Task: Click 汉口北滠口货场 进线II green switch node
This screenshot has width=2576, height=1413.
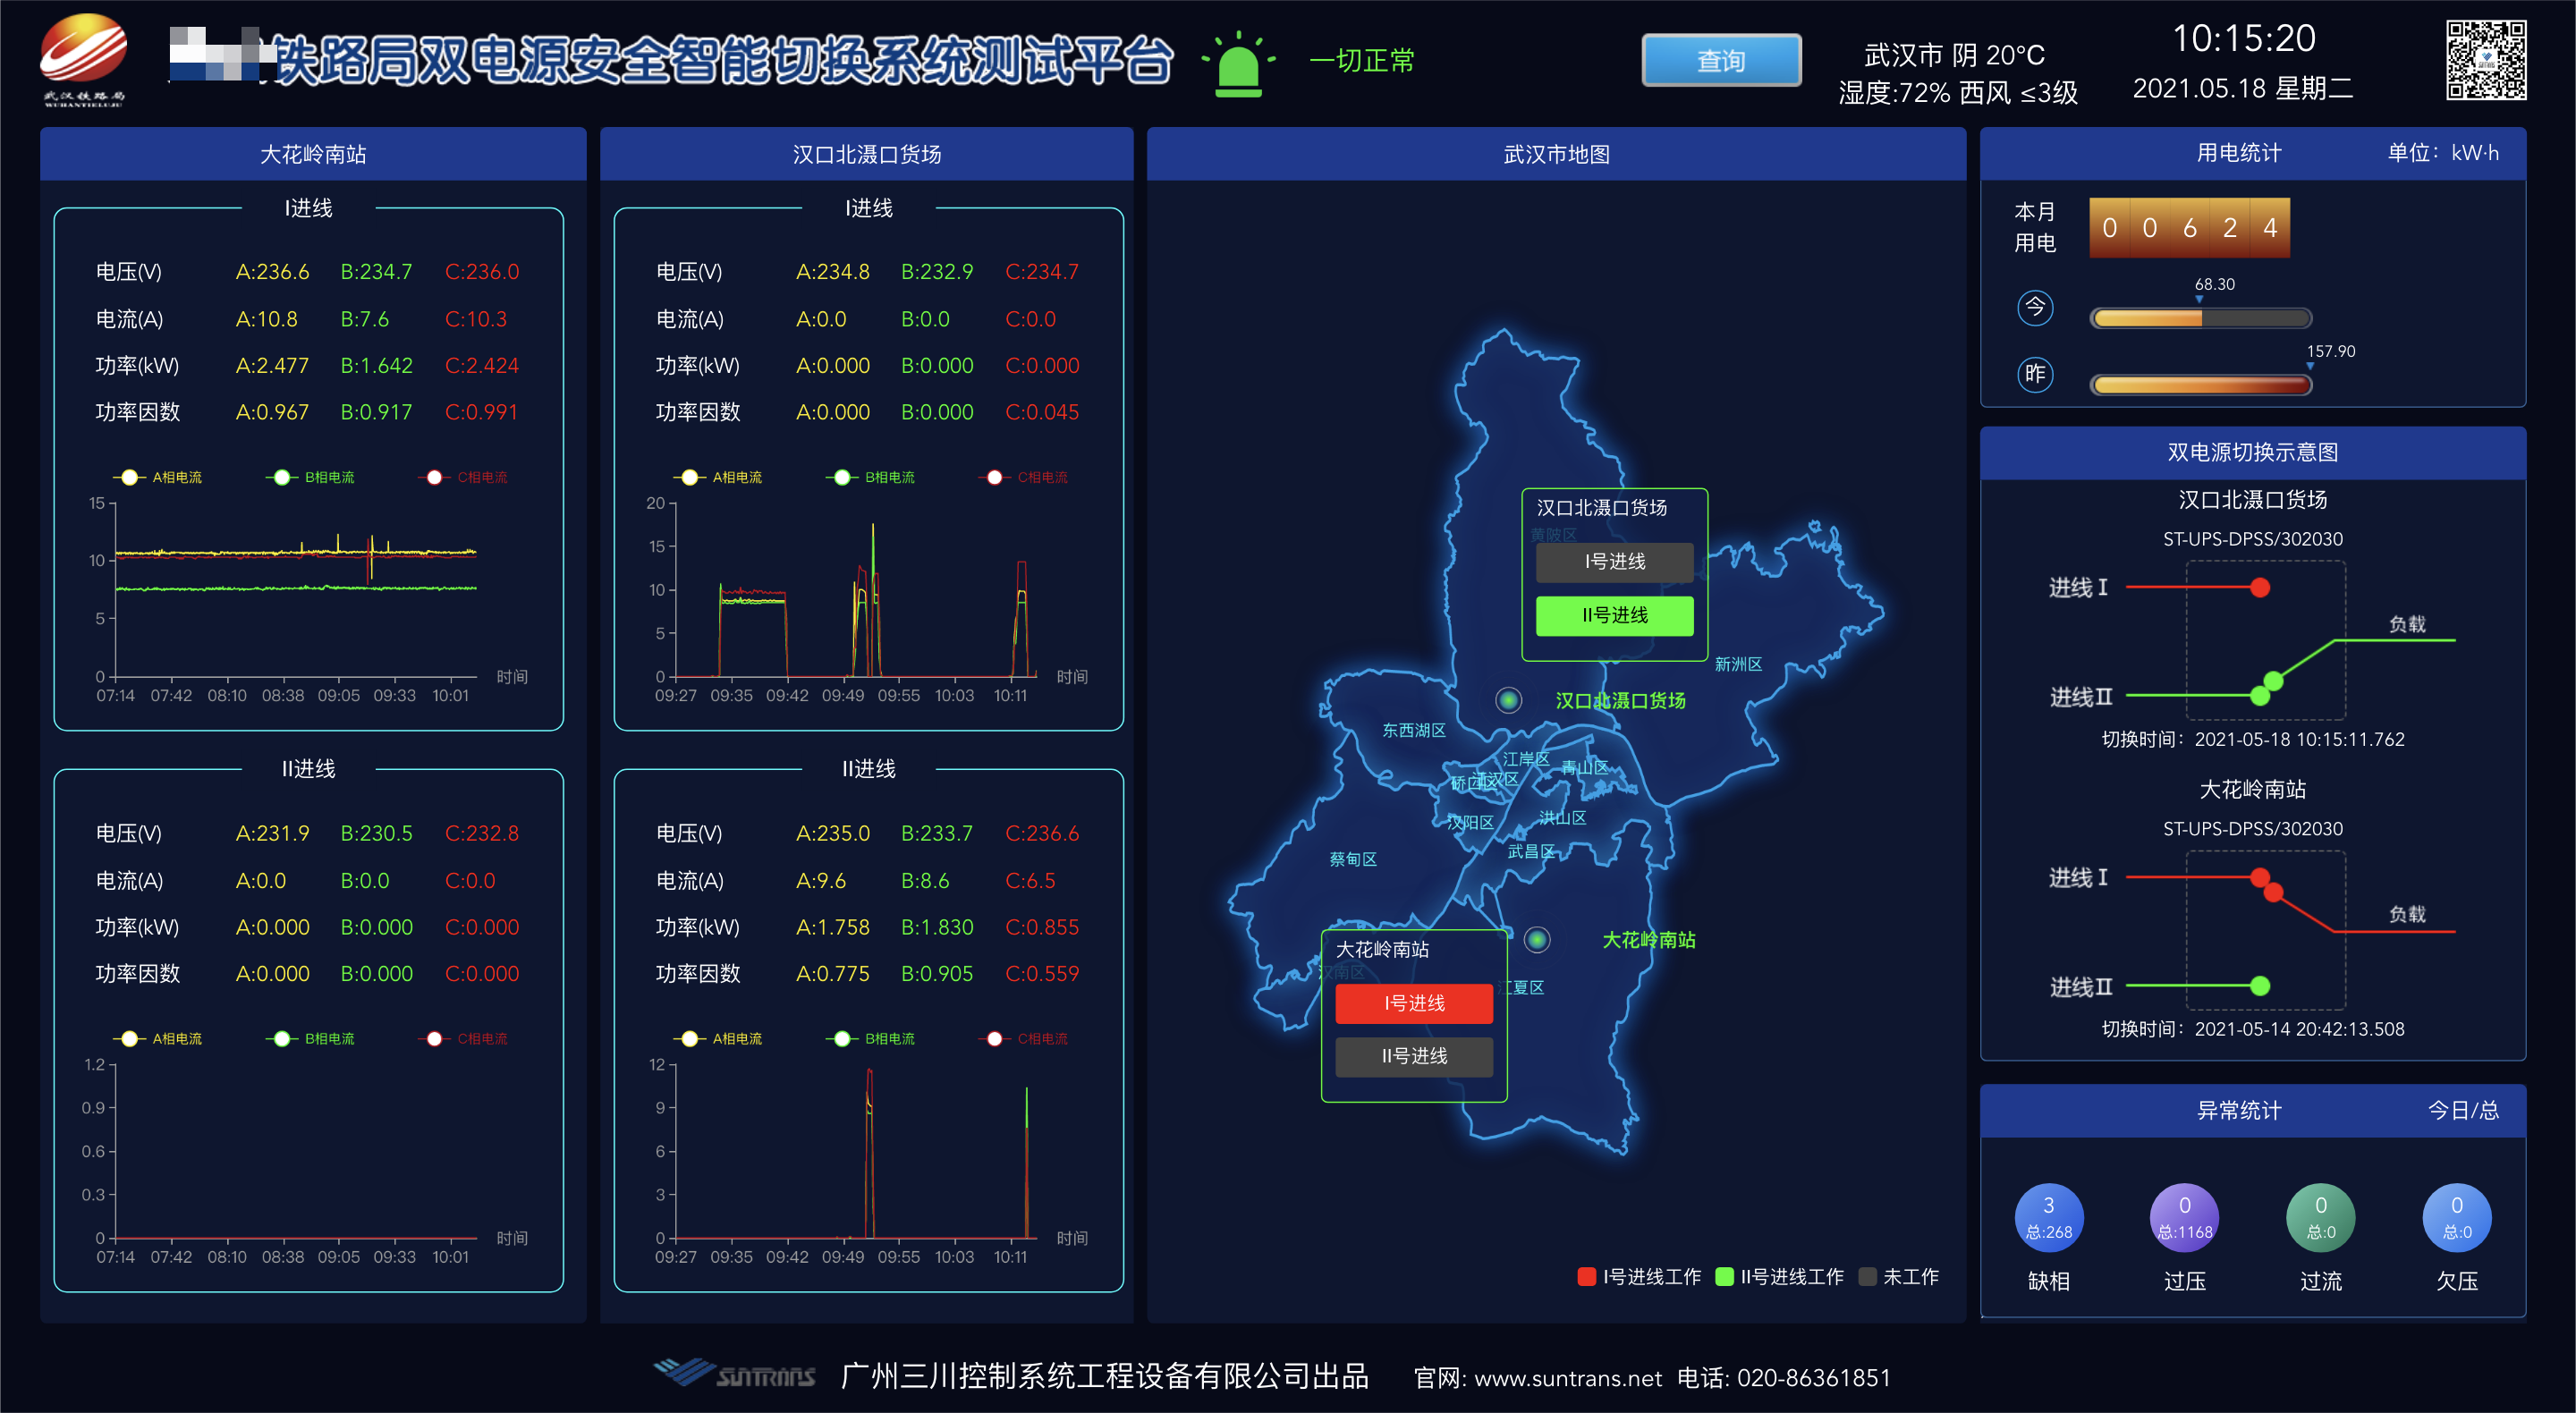Action: coord(2260,695)
